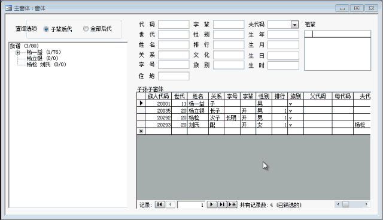Open 族别 dropdown in 刘氏 row
The height and width of the screenshot is (220, 383).
coord(290,125)
